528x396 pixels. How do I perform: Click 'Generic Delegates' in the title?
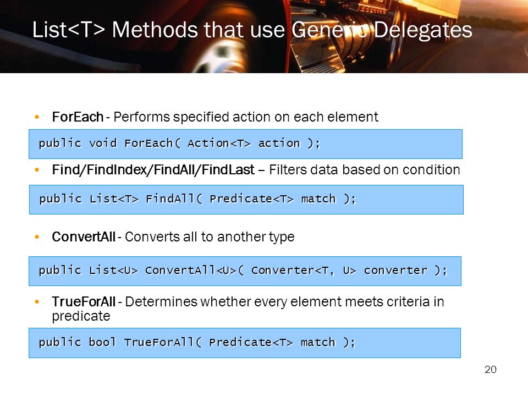pyautogui.click(x=382, y=30)
